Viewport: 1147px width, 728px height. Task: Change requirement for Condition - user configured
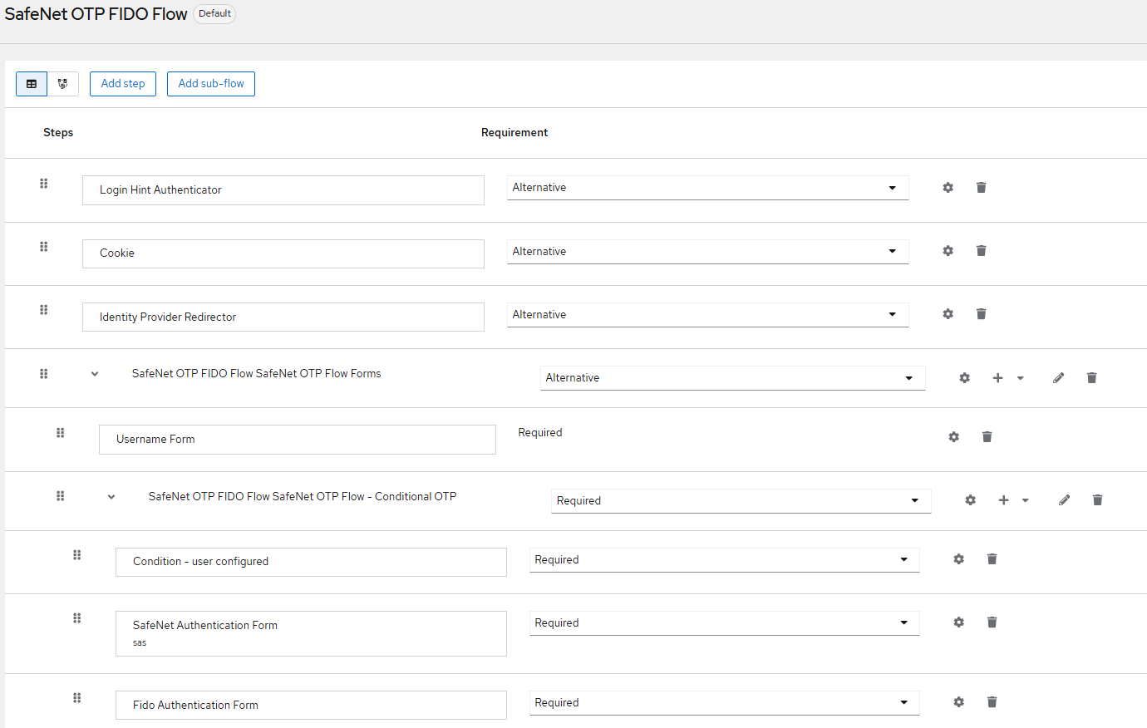724,560
